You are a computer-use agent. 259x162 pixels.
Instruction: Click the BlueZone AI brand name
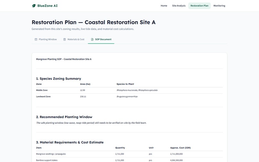[48, 5]
